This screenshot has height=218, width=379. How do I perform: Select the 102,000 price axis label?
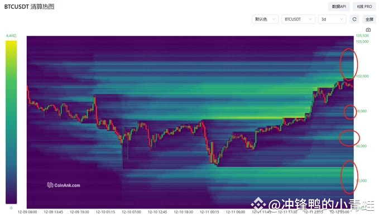point(362,76)
